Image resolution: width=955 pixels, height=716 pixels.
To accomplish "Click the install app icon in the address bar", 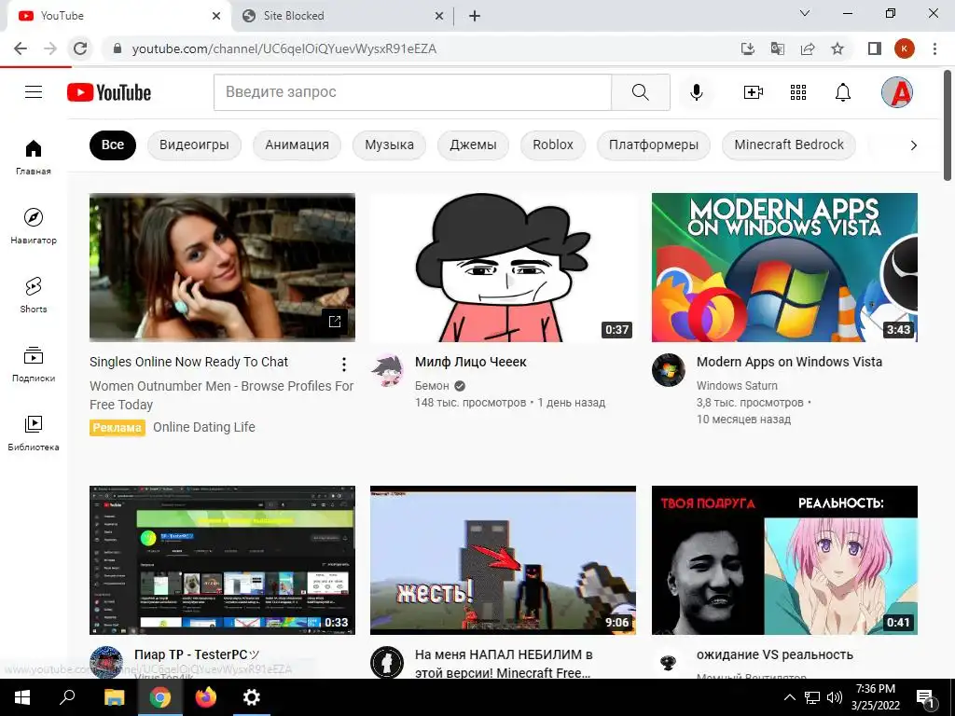I will click(x=748, y=48).
